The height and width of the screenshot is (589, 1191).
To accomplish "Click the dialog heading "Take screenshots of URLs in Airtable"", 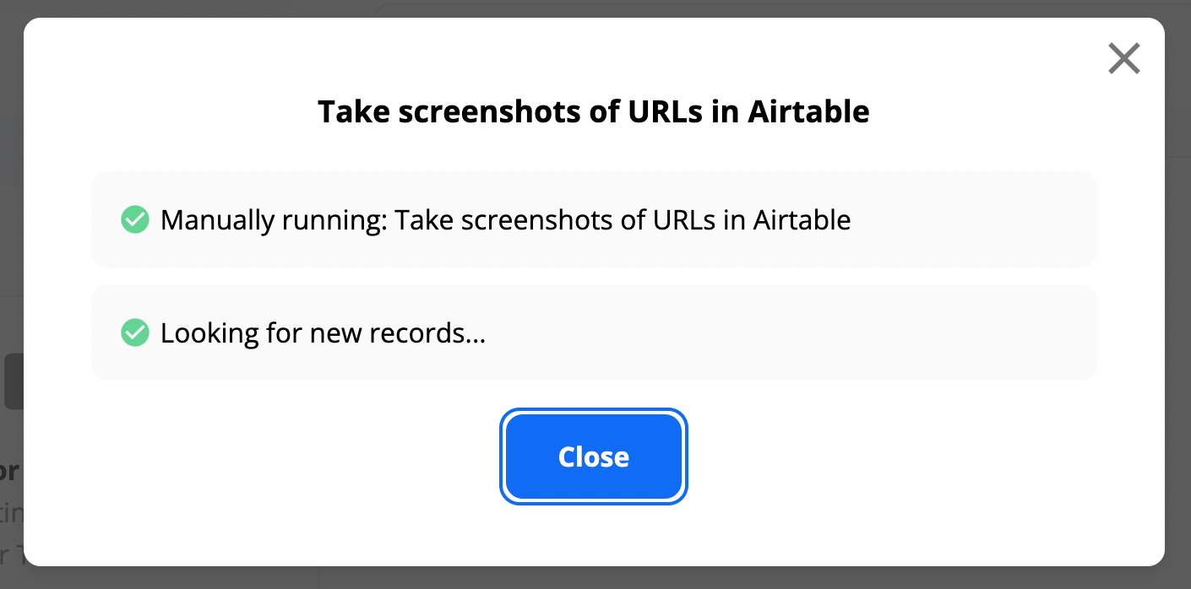I will pos(593,111).
